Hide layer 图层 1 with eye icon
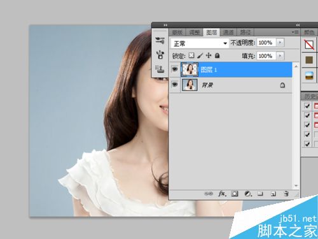318x239 pixels. point(175,69)
